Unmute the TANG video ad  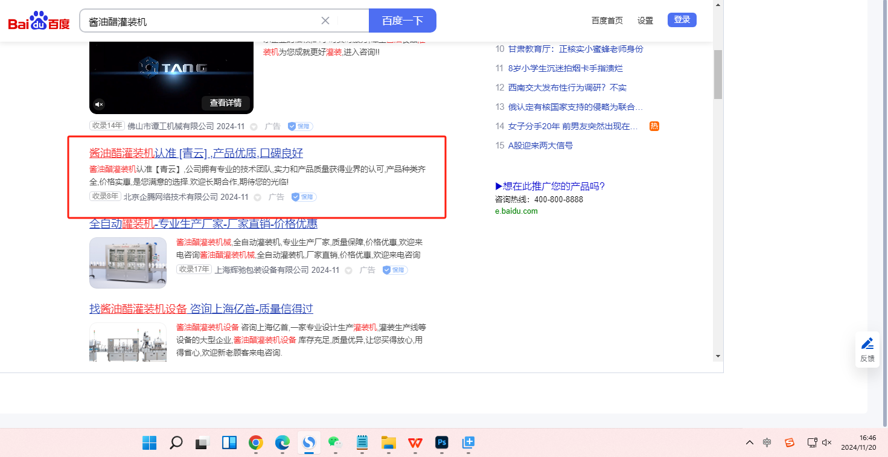click(100, 104)
